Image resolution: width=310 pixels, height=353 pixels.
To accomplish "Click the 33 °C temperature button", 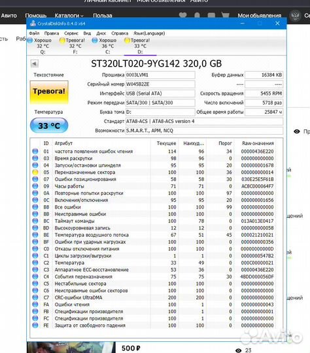I will pos(49,126).
